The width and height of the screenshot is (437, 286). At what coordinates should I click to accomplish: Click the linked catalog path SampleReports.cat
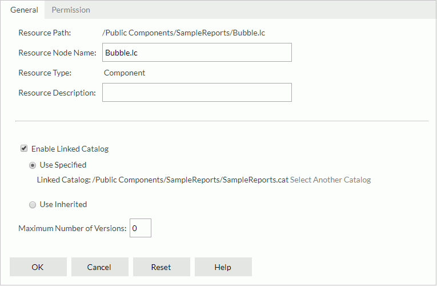click(190, 180)
